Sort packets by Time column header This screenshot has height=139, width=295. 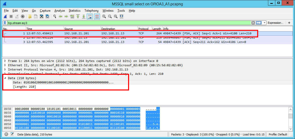click(x=45, y=29)
